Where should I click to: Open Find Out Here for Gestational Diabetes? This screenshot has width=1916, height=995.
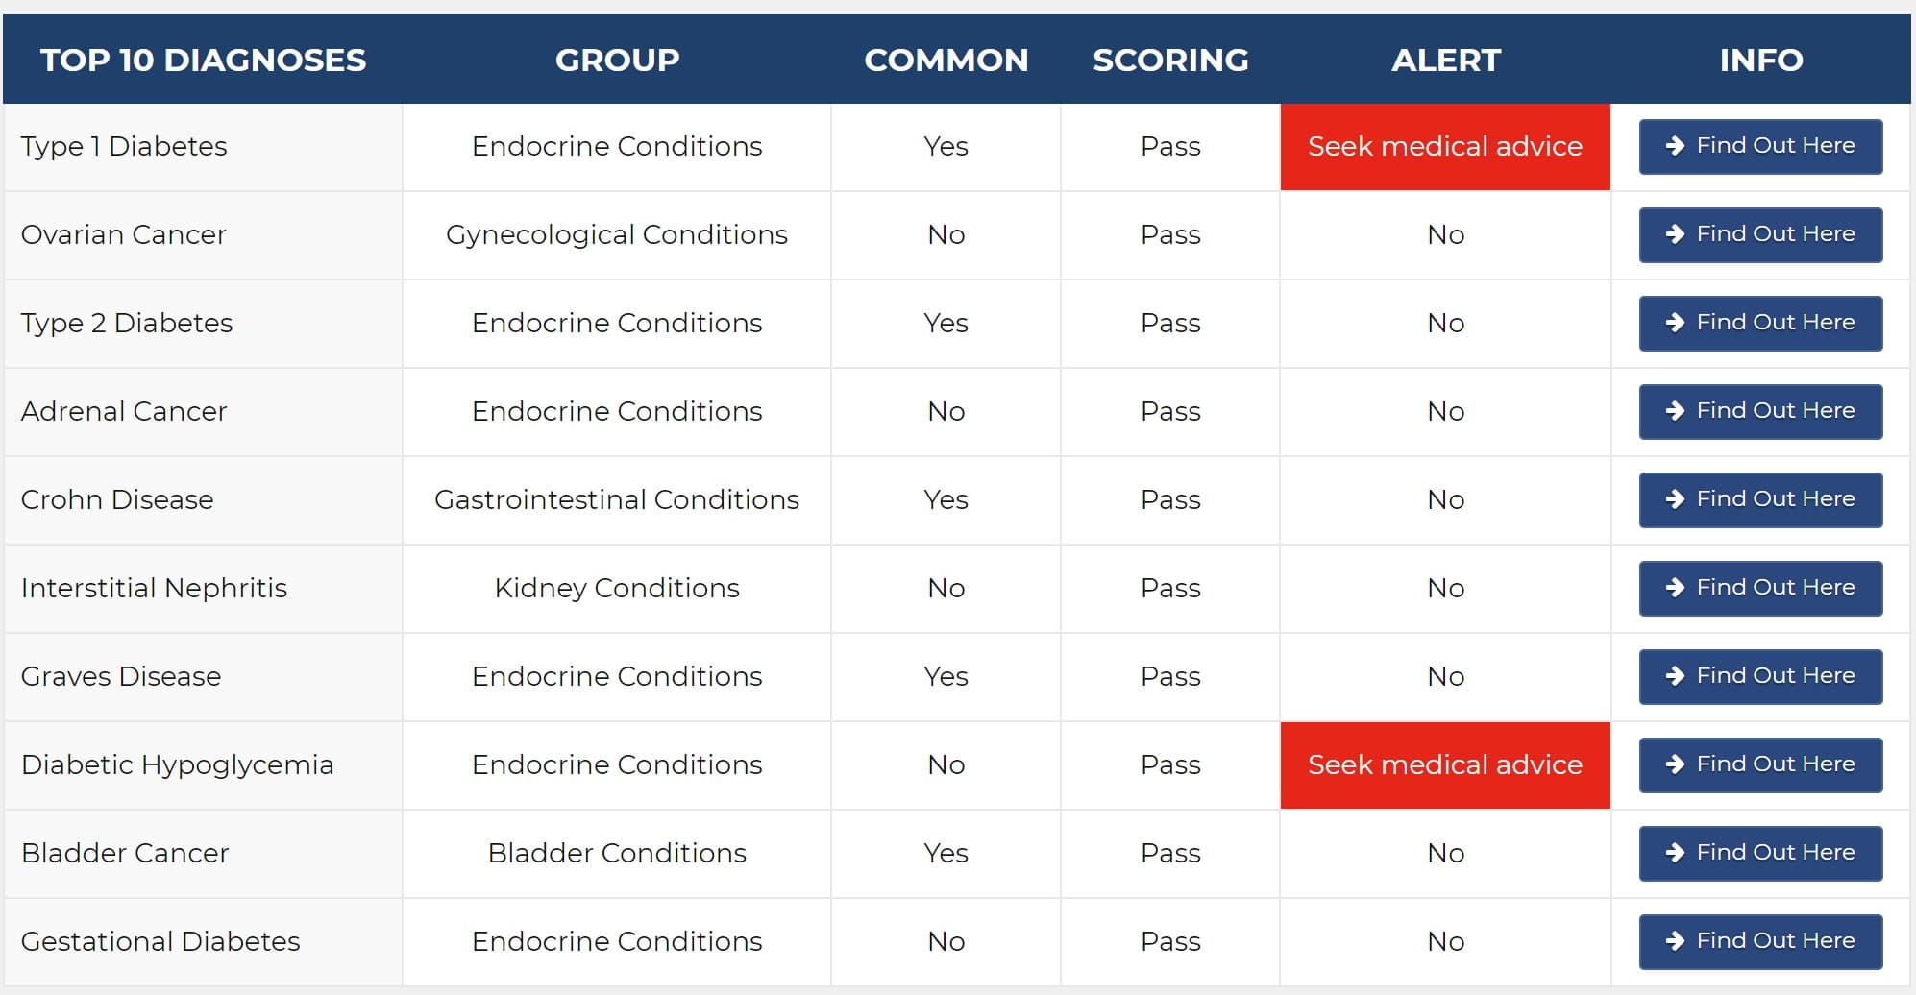coord(1760,941)
